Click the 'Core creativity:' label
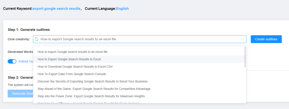289x109 pixels. pyautogui.click(x=19, y=39)
